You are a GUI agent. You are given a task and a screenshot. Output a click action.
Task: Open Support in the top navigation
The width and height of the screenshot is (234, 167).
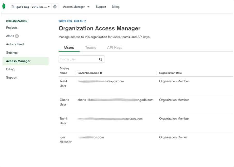pos(101,7)
